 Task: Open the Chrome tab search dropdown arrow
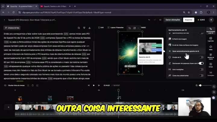pyautogui.click(x=3, y=6)
